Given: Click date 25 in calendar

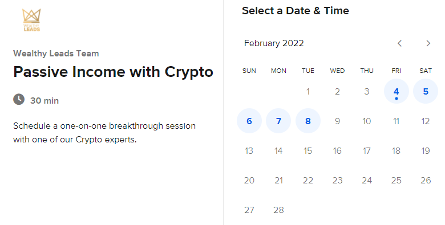Looking at the screenshot, I should tap(396, 180).
